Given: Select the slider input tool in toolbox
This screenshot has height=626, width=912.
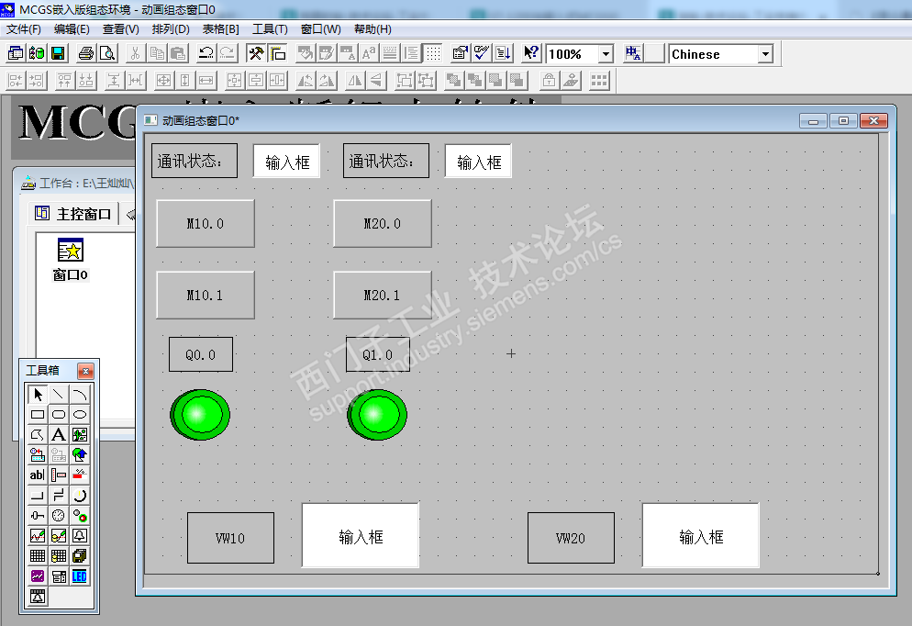Looking at the screenshot, I should coord(38,516).
